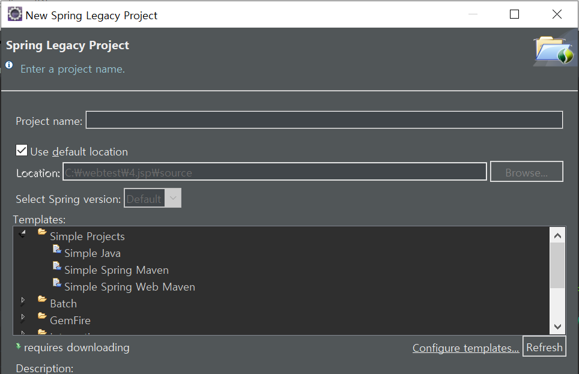The image size is (579, 374).
Task: Select the GemFire templates category
Action: (70, 321)
